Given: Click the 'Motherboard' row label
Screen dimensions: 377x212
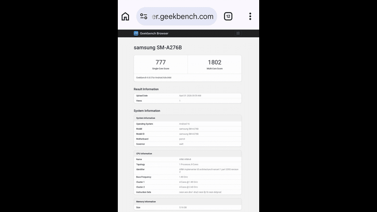Looking at the screenshot, I should tap(142, 139).
